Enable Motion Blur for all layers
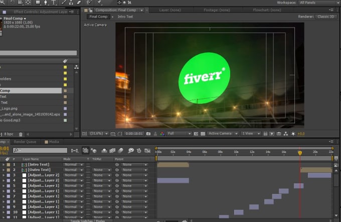This screenshot has width=341, height=222. click(x=120, y=150)
